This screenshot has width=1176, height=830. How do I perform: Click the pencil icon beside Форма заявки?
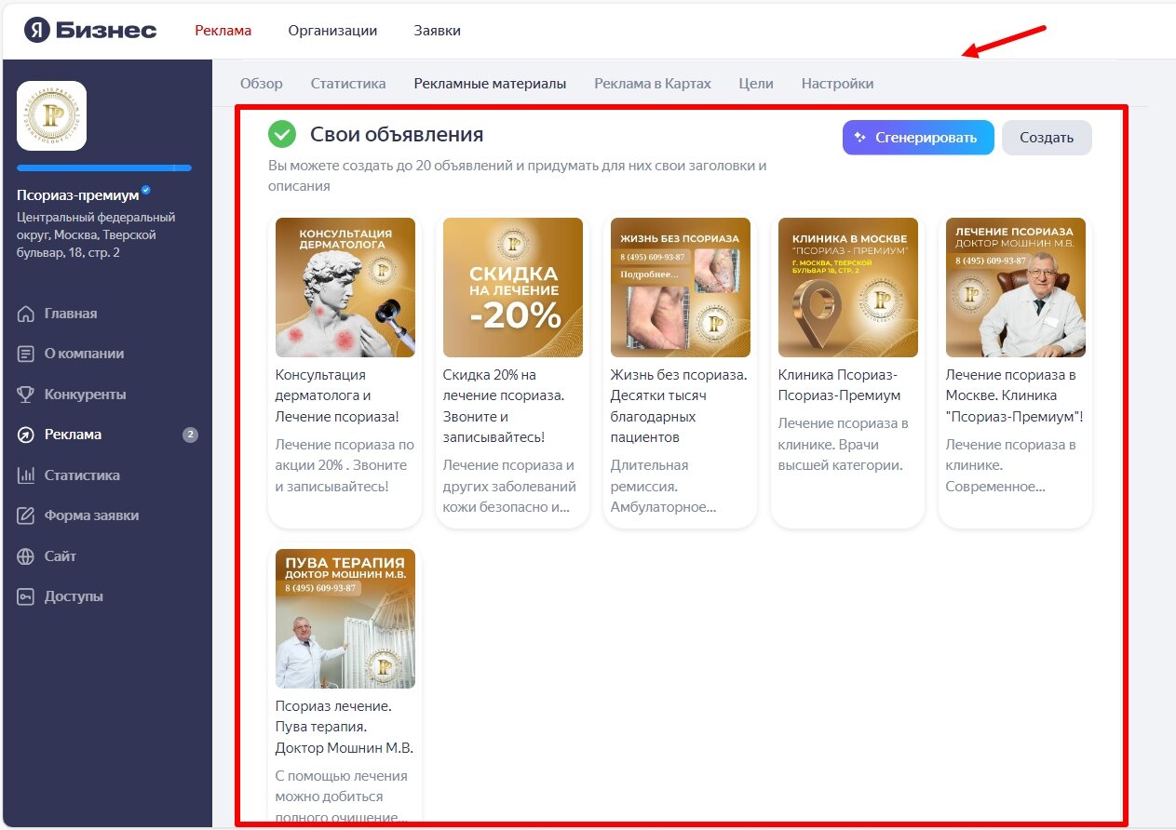click(26, 515)
